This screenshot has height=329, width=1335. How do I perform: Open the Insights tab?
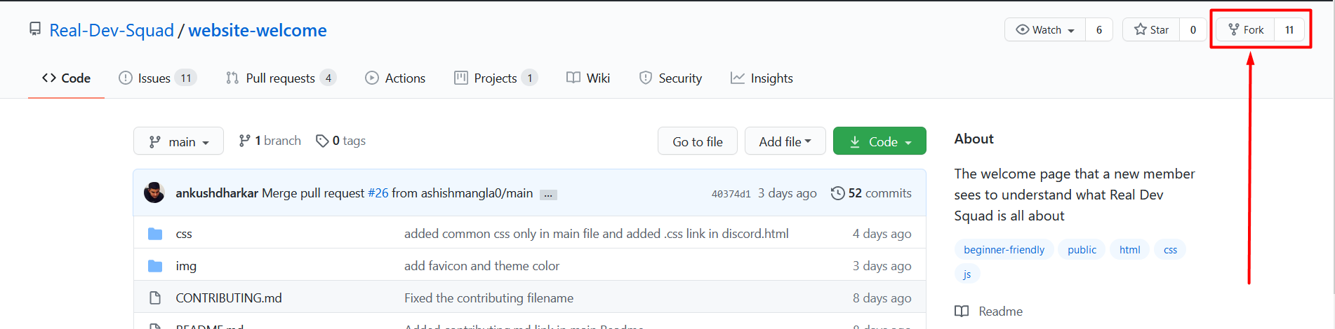(762, 78)
